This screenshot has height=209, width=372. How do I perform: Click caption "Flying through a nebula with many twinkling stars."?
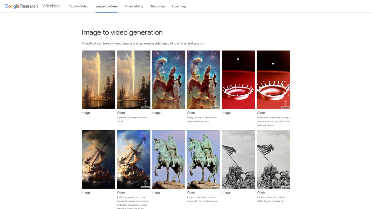(202, 119)
